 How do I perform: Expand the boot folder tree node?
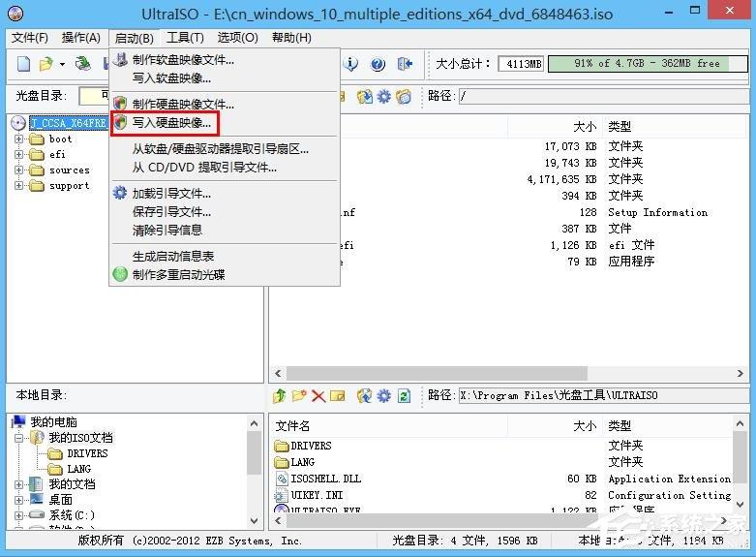click(x=19, y=139)
